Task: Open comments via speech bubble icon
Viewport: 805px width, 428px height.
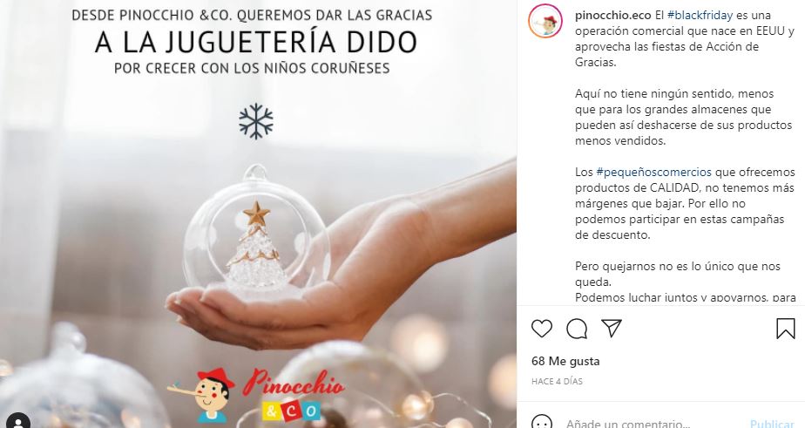Action: click(x=577, y=329)
